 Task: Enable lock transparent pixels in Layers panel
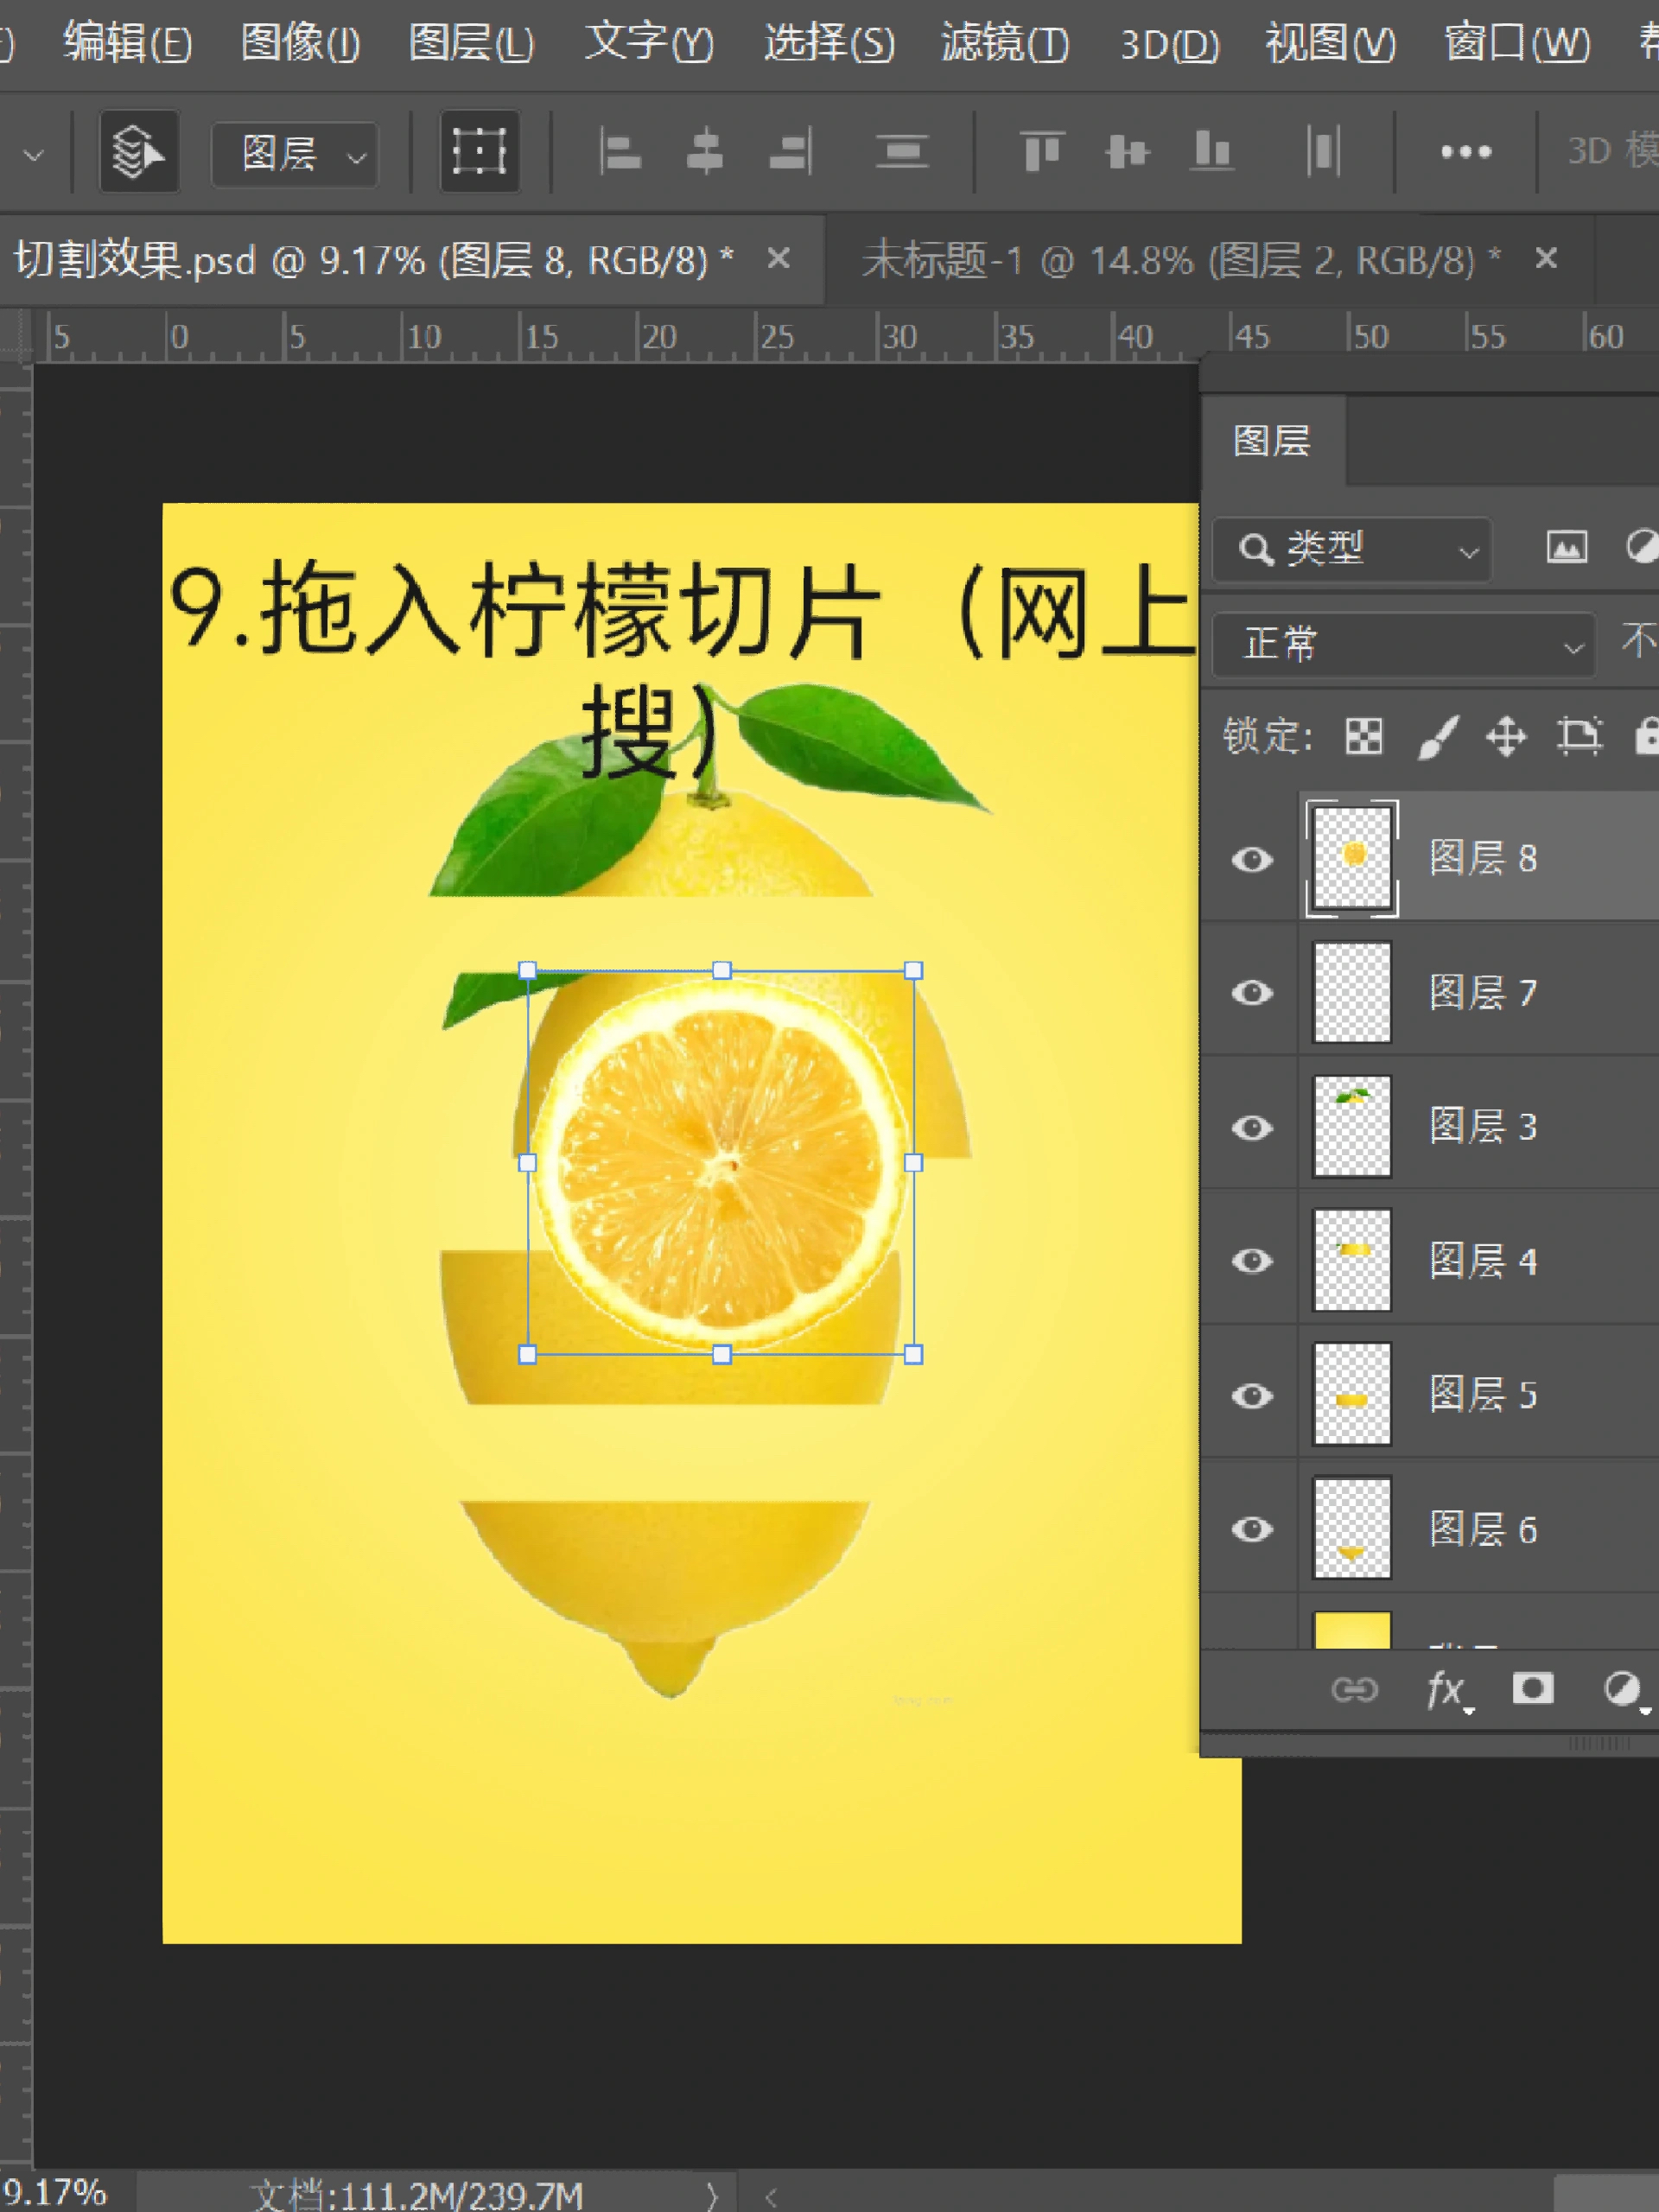[1365, 737]
